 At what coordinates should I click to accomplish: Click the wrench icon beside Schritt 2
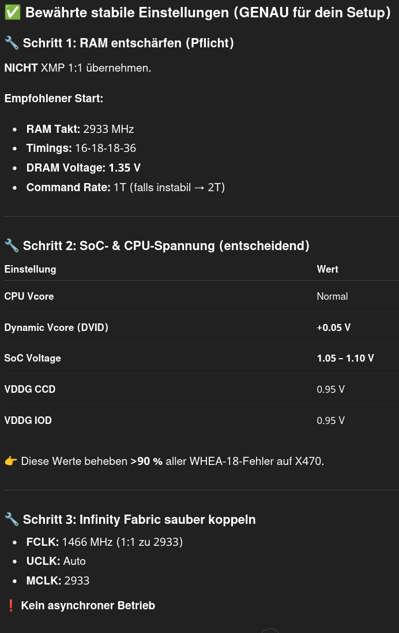pos(12,246)
